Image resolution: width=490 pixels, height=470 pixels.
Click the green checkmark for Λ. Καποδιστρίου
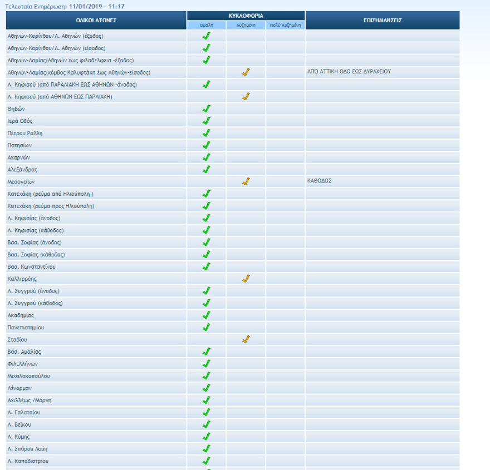206,461
